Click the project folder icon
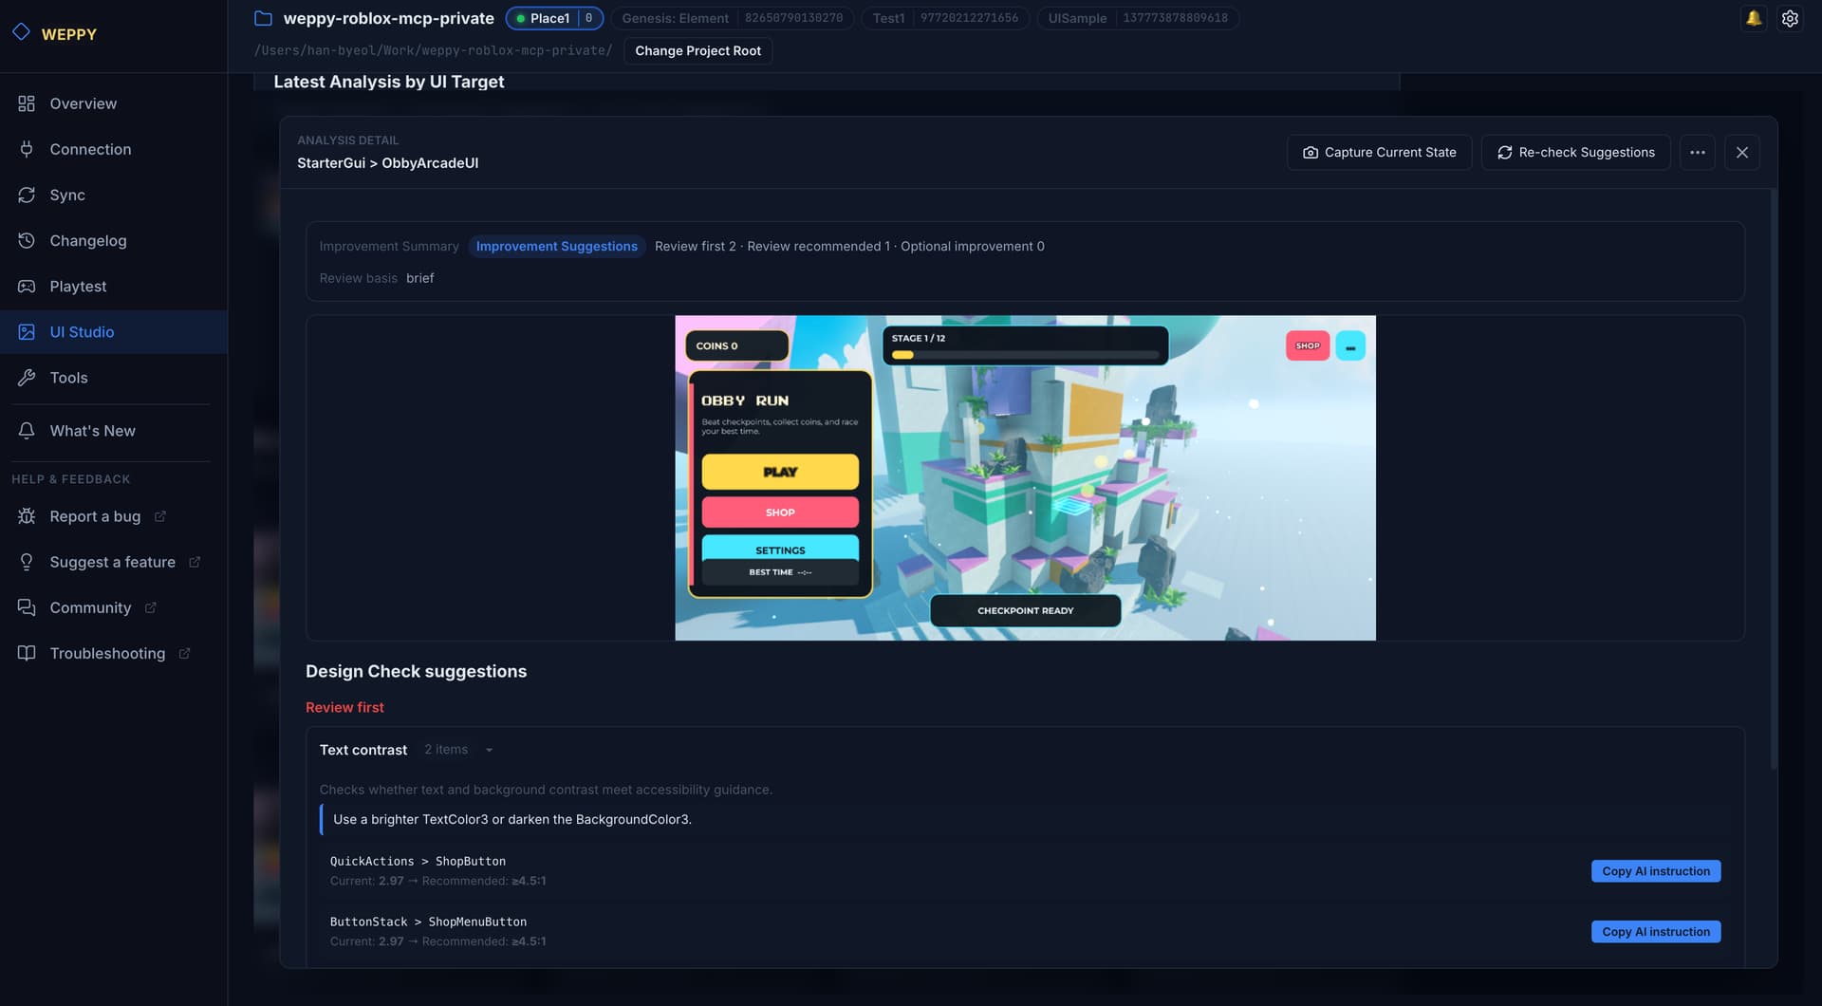 (x=264, y=18)
